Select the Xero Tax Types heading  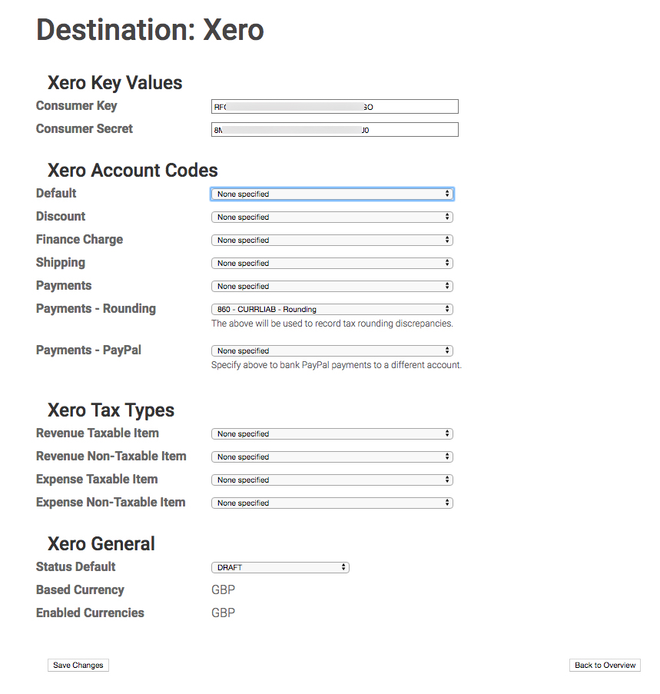(111, 410)
